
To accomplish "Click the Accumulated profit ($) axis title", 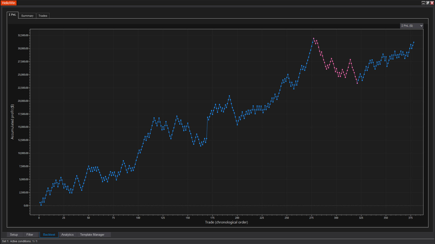I will [x=12, y=122].
